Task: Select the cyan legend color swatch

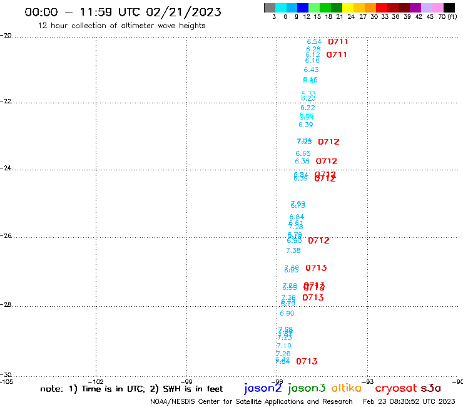Action: 281,8
